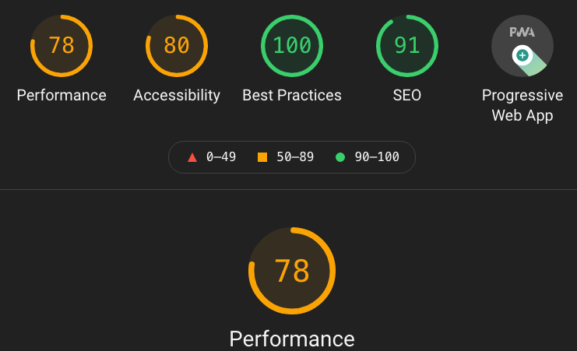Click the Performance score gauge showing 78 at top
This screenshot has height=351, width=577.
[62, 46]
